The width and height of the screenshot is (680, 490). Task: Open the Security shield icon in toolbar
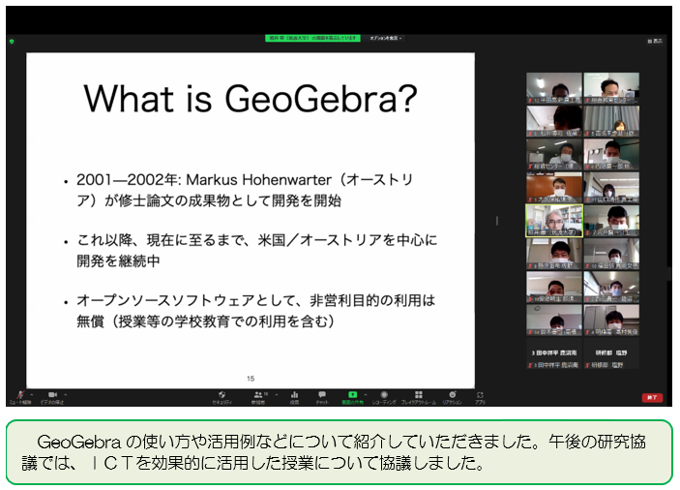click(x=222, y=394)
